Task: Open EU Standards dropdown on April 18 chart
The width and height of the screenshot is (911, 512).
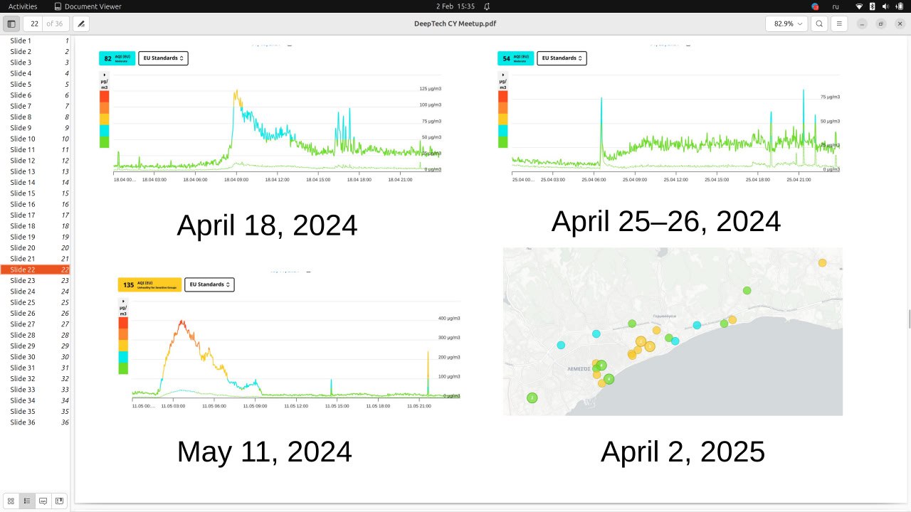Action: [163, 58]
